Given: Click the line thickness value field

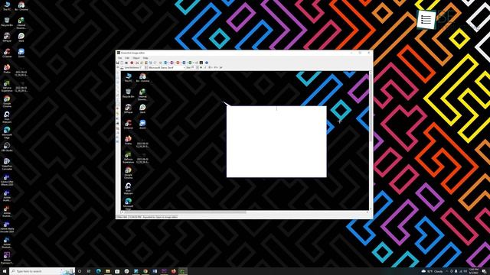Looking at the screenshot, I should (x=142, y=67).
